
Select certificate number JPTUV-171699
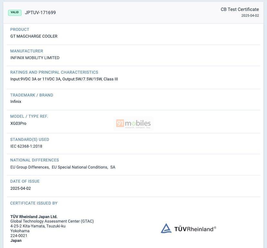click(40, 13)
